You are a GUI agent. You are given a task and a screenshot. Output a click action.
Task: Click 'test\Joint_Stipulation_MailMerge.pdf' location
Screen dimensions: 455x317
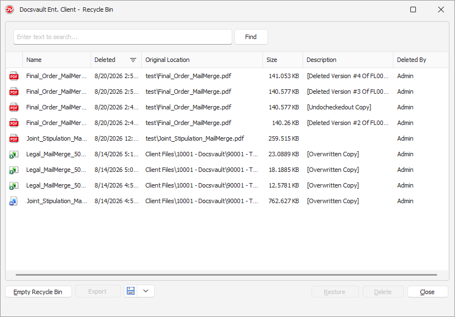click(195, 138)
